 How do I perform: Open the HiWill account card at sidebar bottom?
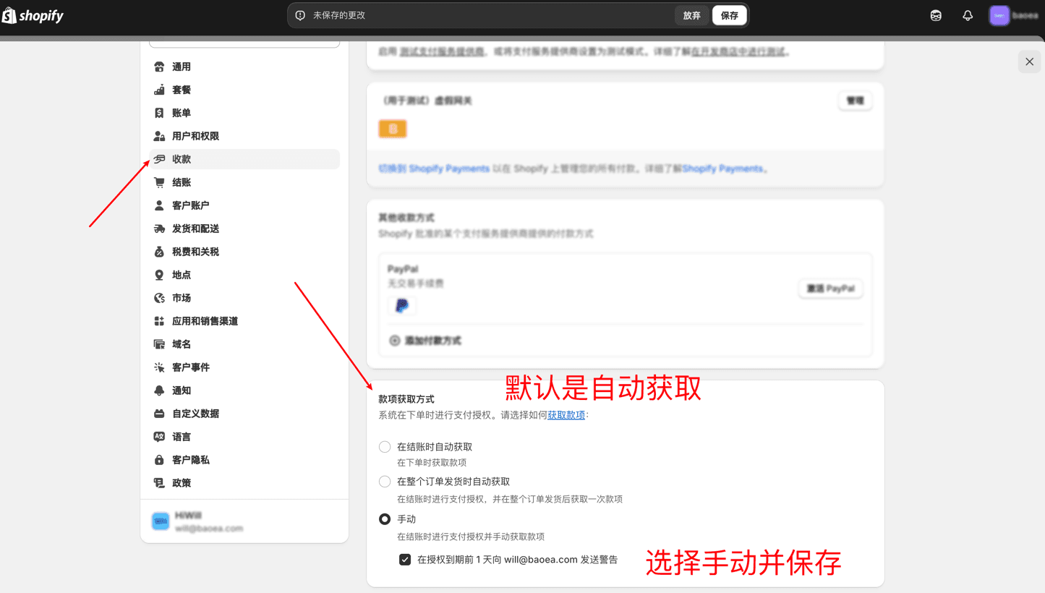pos(244,521)
